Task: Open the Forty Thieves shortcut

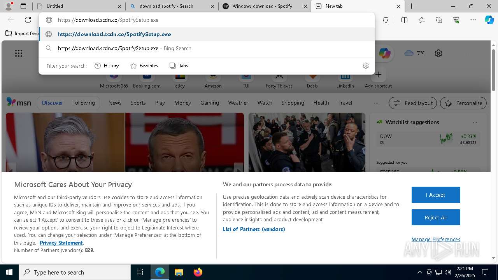Action: (x=279, y=80)
